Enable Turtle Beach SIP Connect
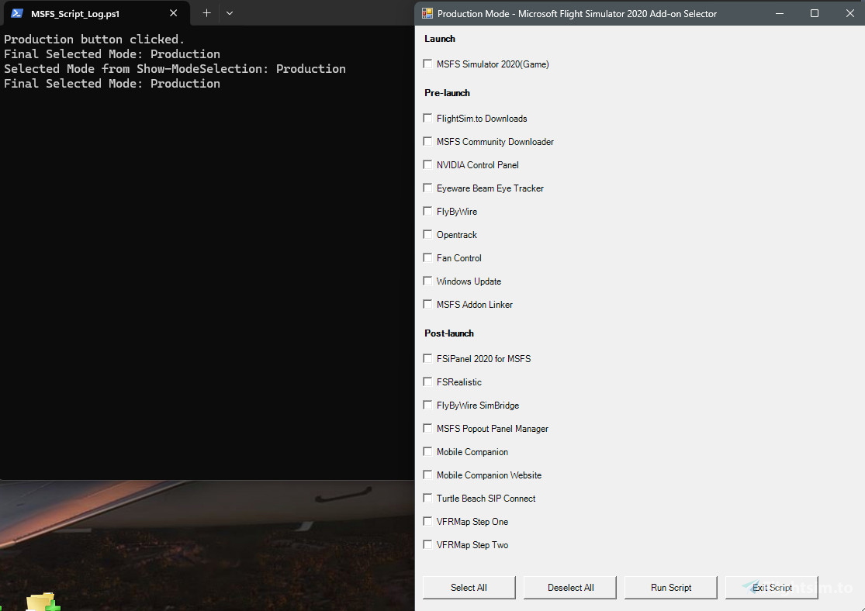 point(427,498)
